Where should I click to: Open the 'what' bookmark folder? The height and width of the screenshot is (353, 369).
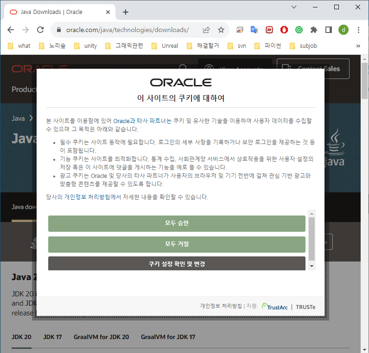(x=19, y=46)
